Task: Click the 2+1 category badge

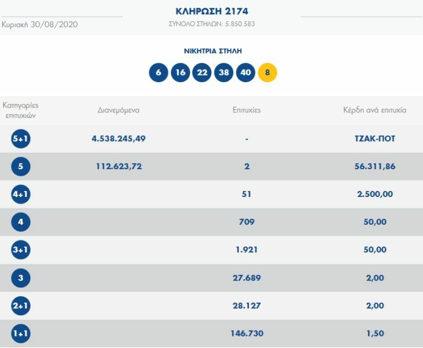Action: (x=21, y=306)
